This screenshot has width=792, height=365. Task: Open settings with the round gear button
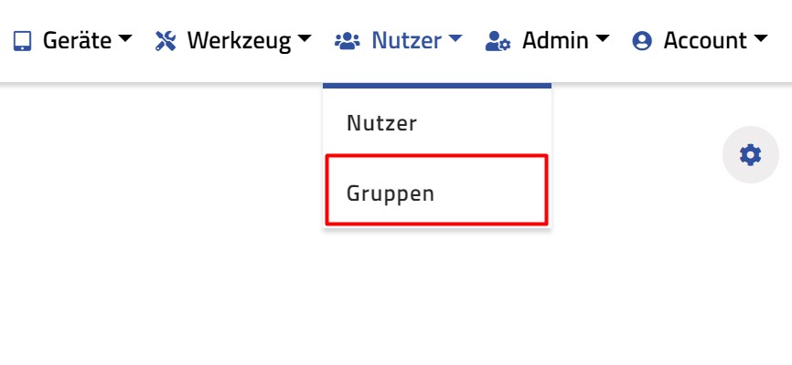[750, 155]
